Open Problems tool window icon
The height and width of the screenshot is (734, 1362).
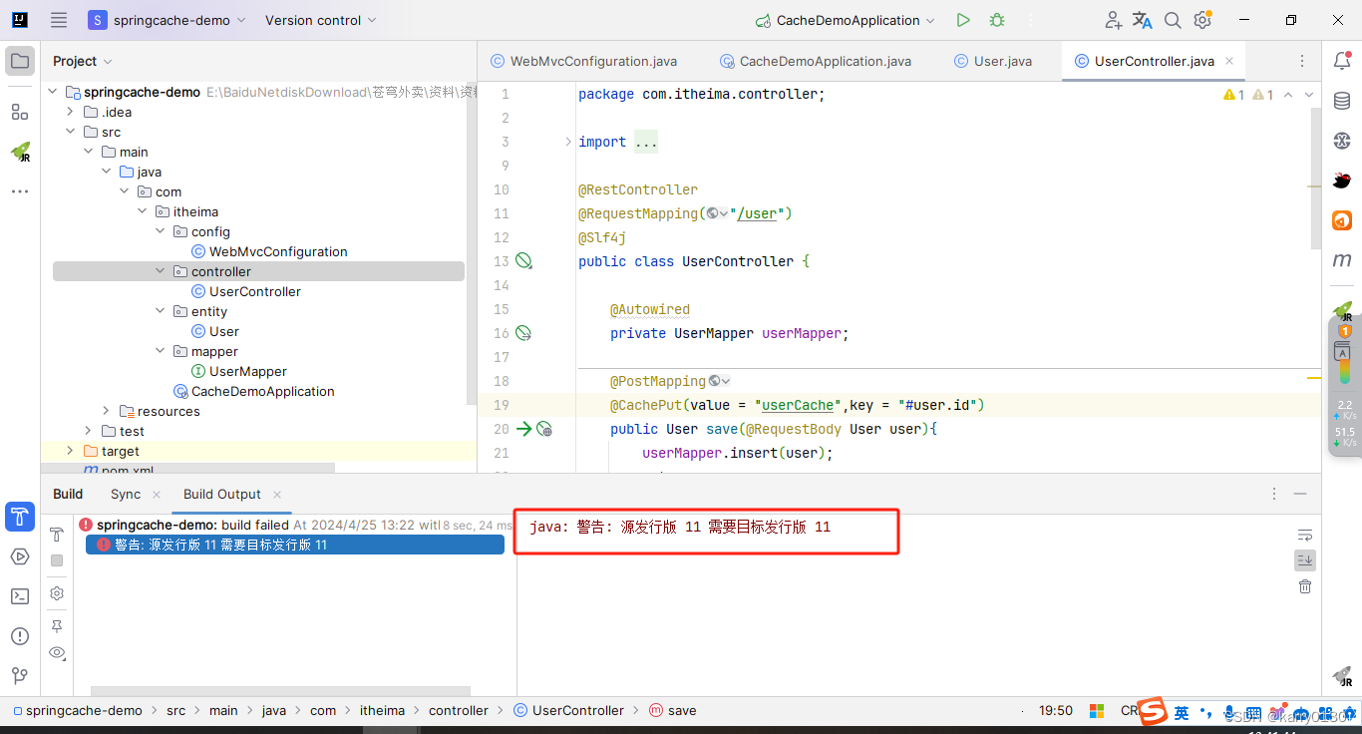[20, 636]
